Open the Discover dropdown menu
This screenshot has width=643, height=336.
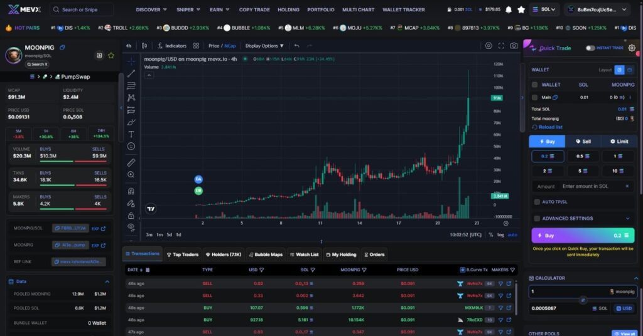point(151,9)
